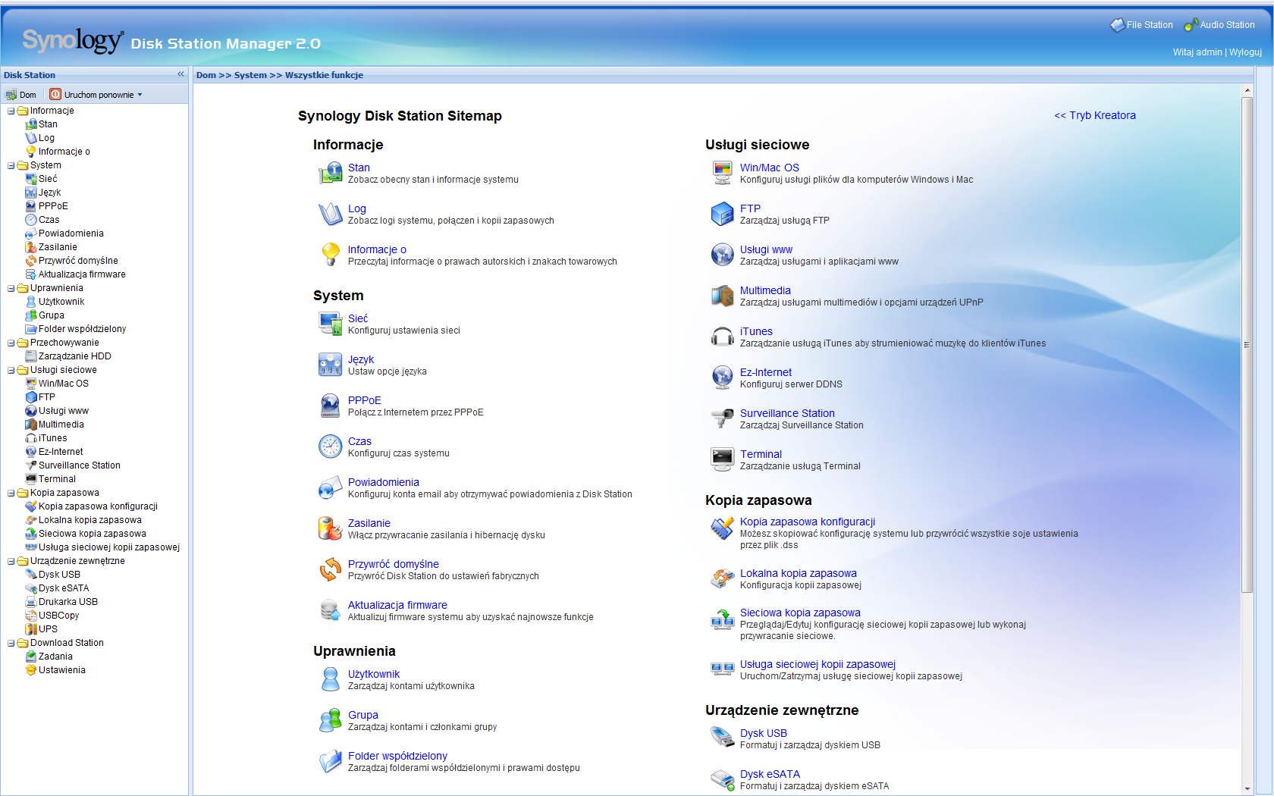Click the Sieciowa kopia zapasowa icon in sitemap
Screen dimensions: 1274x796
pos(722,619)
